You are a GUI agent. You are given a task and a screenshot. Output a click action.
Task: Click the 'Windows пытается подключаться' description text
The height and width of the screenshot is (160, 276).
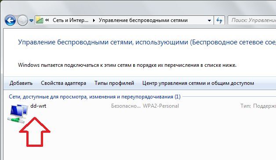[x=127, y=65]
